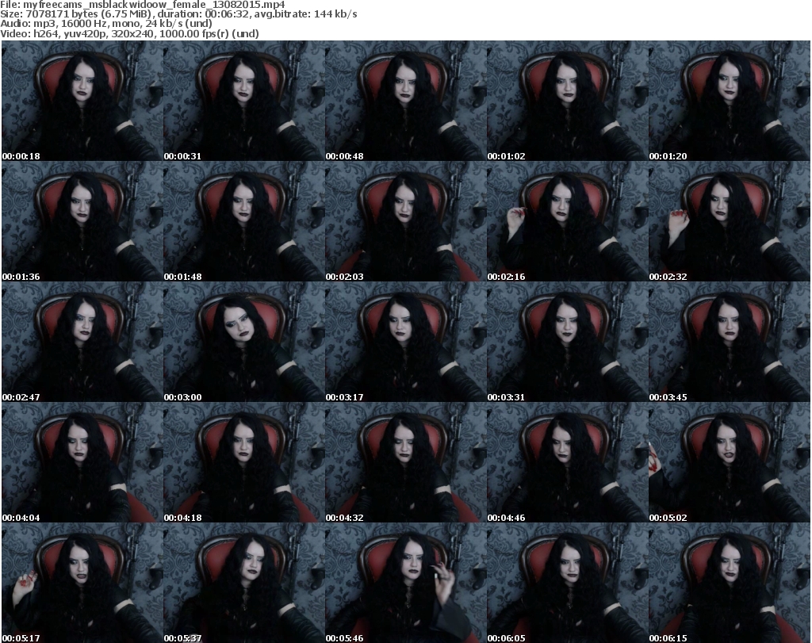
Task: Select the frame thumbnail stamped 00:05:46
Action: click(406, 583)
